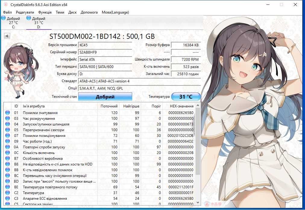Open the Файл menu
This screenshot has width=305, height=210.
click(x=8, y=12)
